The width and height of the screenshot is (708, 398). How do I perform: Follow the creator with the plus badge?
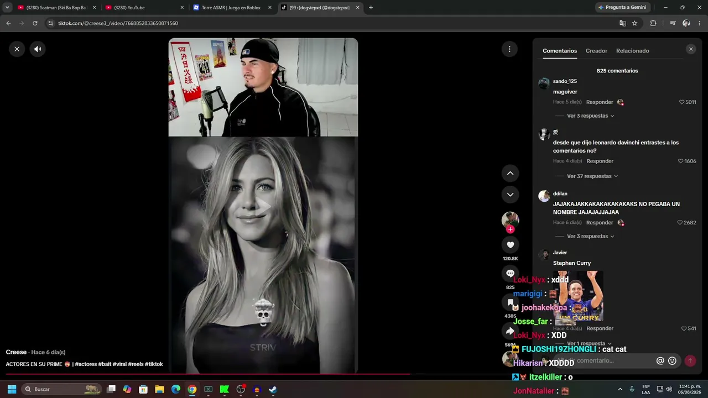(510, 229)
